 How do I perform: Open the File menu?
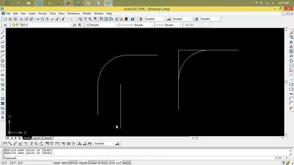(8, 13)
